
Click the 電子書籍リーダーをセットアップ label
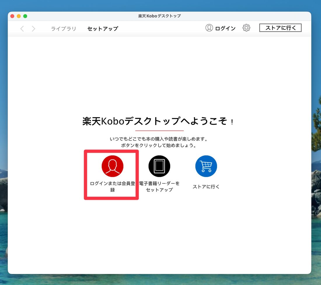[x=159, y=187]
